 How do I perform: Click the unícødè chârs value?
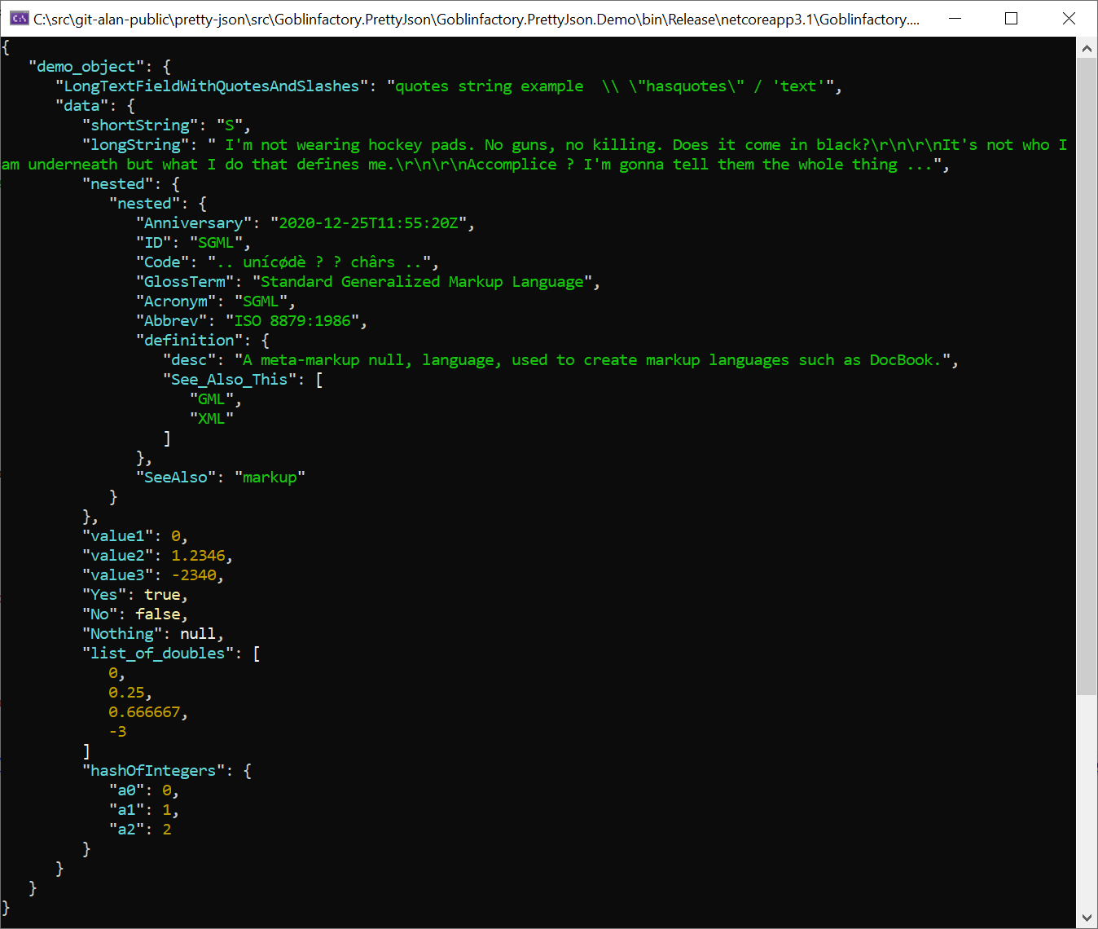pyautogui.click(x=319, y=262)
